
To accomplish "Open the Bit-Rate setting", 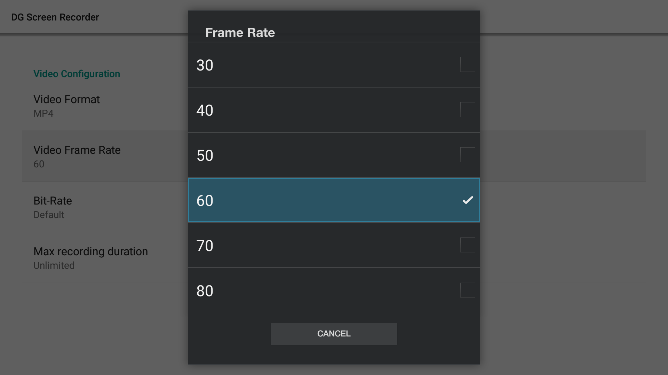I will (x=53, y=207).
